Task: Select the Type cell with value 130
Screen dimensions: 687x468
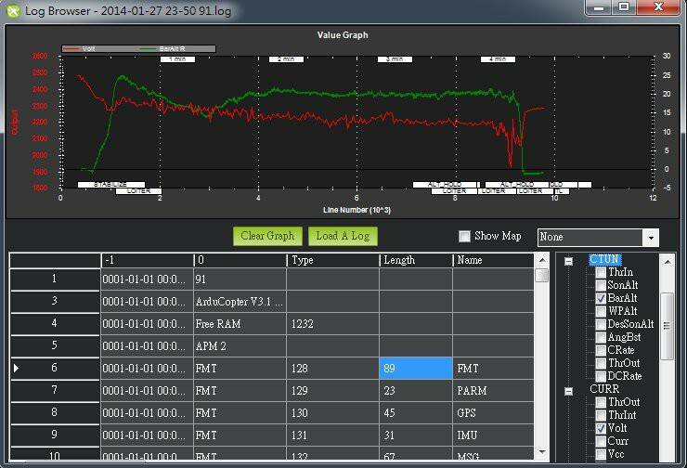Action: (333, 413)
